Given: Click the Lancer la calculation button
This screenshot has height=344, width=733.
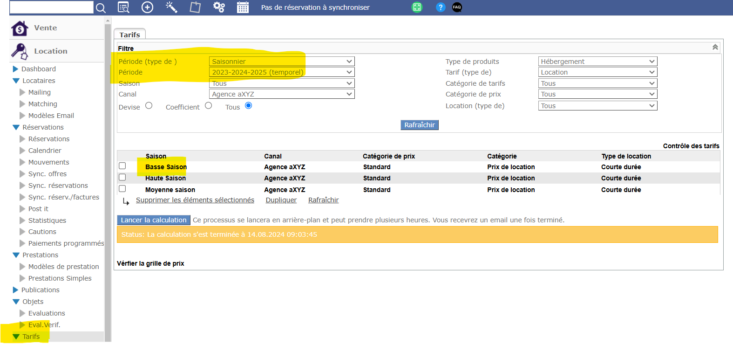Looking at the screenshot, I should coord(154,220).
